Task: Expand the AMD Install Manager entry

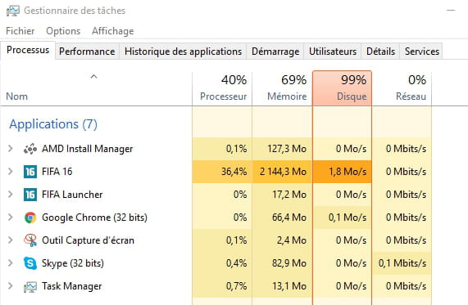Action: click(x=11, y=148)
